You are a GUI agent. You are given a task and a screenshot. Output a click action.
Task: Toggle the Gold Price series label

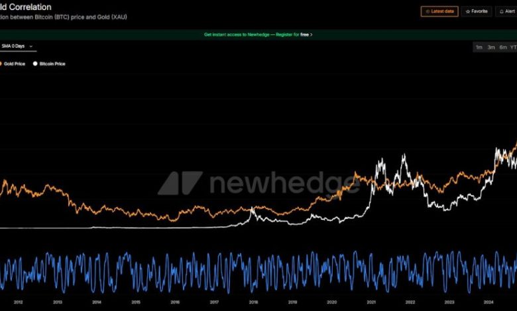(15, 64)
